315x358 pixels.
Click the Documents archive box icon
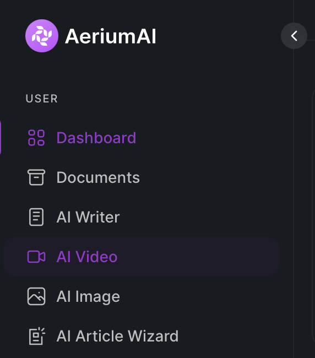[x=36, y=177]
